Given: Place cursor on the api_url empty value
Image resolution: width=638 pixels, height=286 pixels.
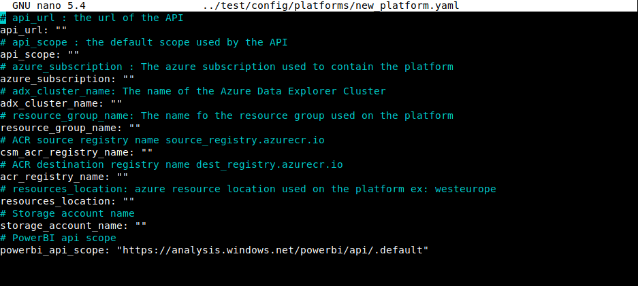Looking at the screenshot, I should [x=61, y=30].
